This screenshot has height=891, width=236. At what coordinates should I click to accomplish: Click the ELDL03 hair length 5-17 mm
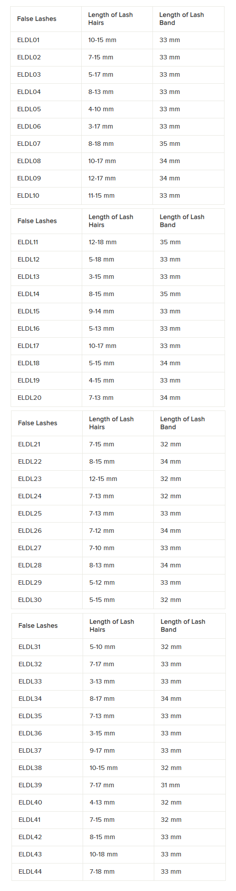(x=101, y=74)
